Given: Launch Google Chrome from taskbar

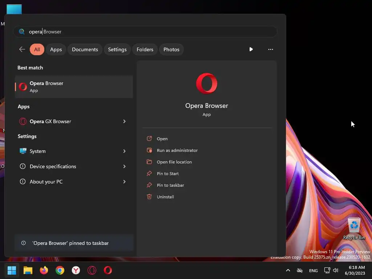Looking at the screenshot, I should 60,270.
